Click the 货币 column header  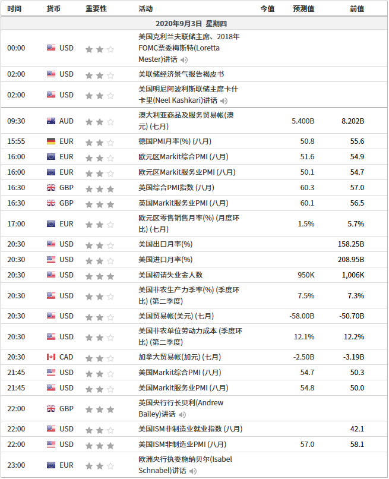[x=53, y=8]
